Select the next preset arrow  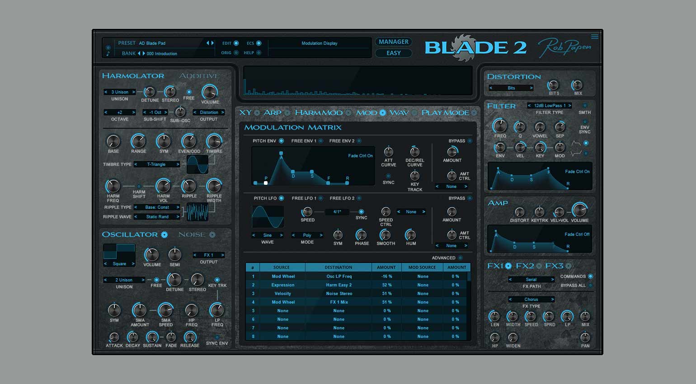tap(212, 43)
